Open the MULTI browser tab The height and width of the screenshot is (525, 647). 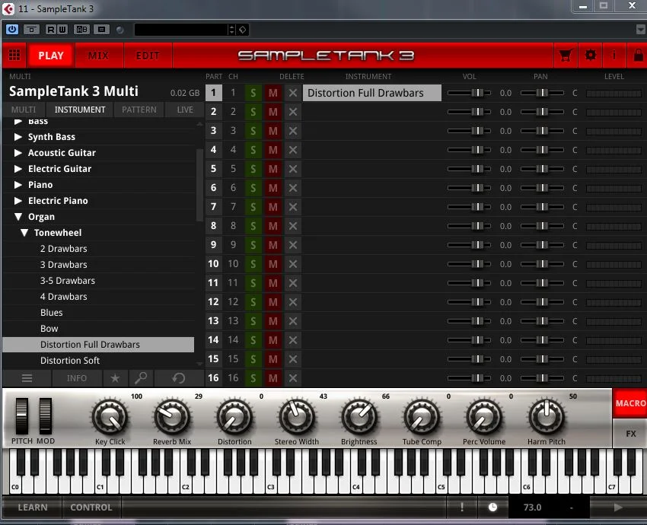24,110
